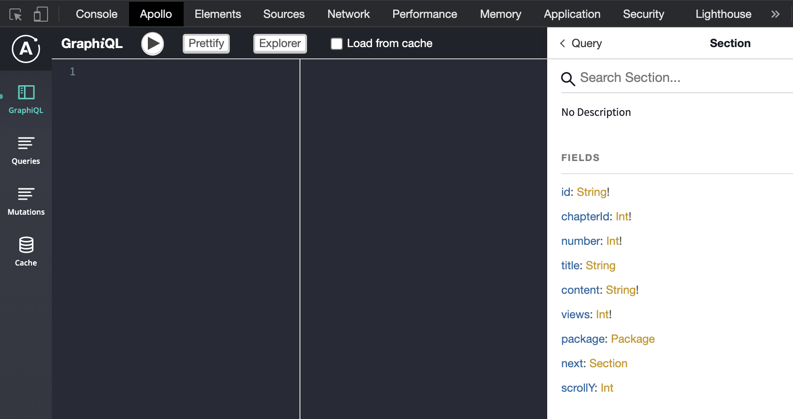Viewport: 793px width, 419px height.
Task: Open the Section type of the next field
Action: click(608, 363)
